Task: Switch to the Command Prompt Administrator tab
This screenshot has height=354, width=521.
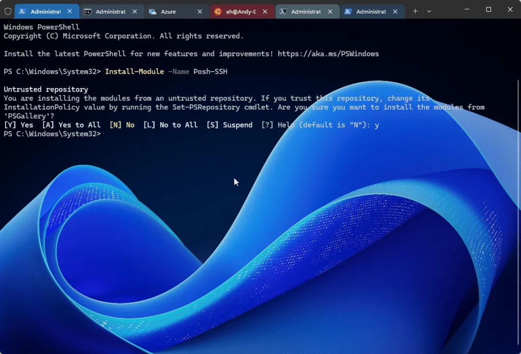Action: click(107, 11)
